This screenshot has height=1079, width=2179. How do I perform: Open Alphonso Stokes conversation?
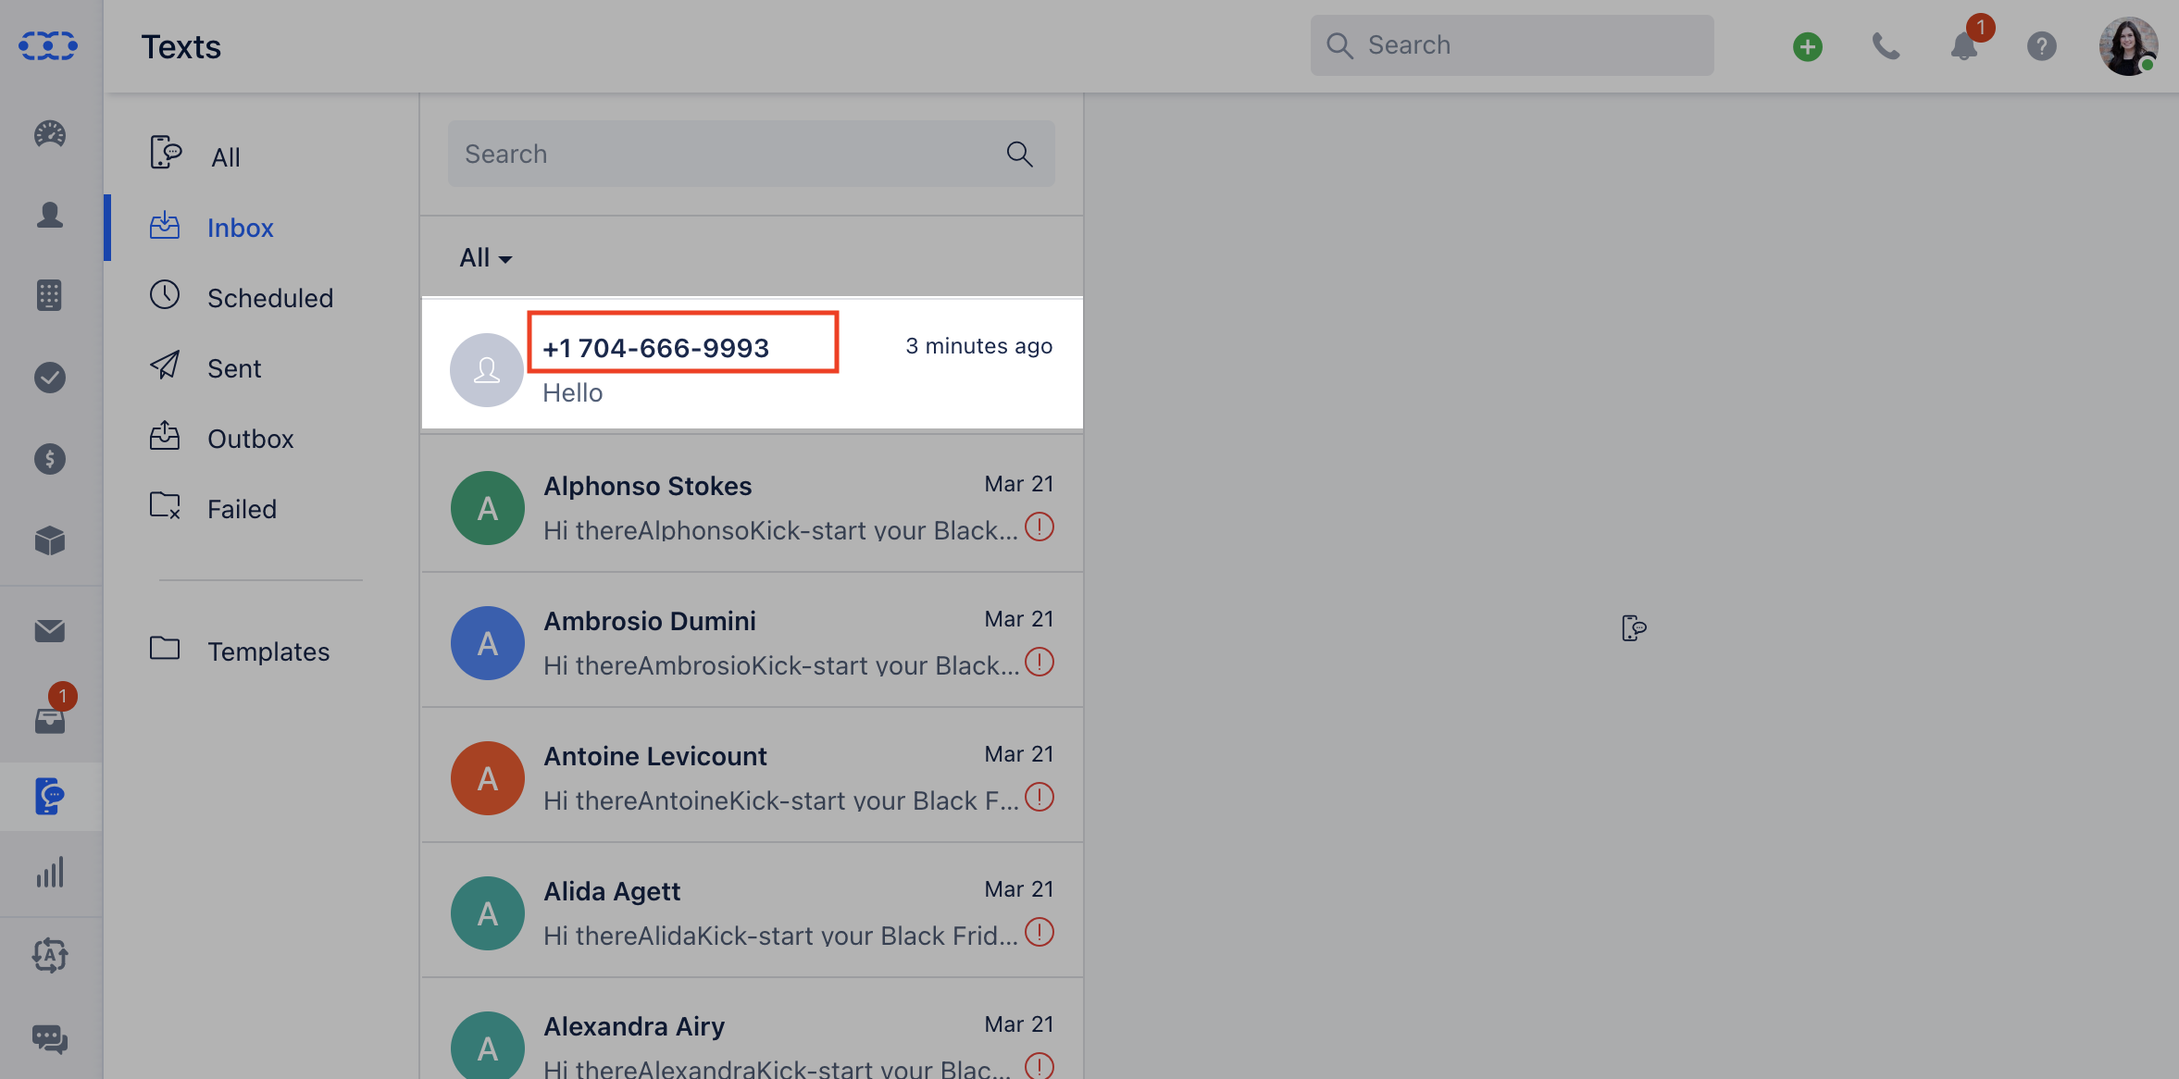[752, 504]
